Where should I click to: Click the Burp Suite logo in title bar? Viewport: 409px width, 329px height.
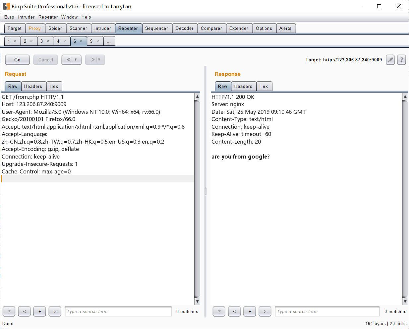tap(6, 6)
